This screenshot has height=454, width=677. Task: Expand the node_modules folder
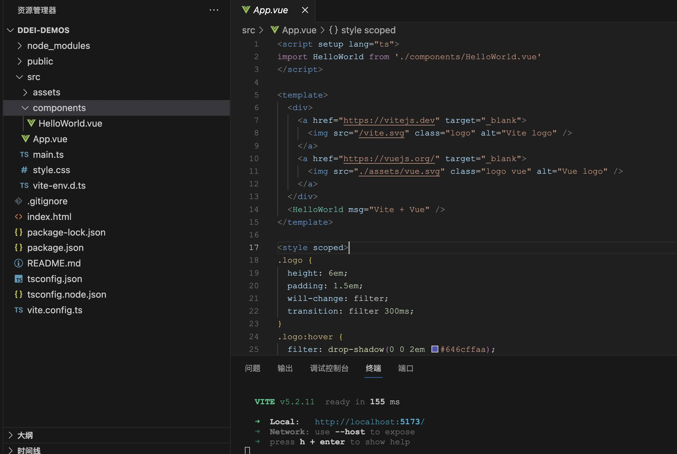tap(19, 46)
